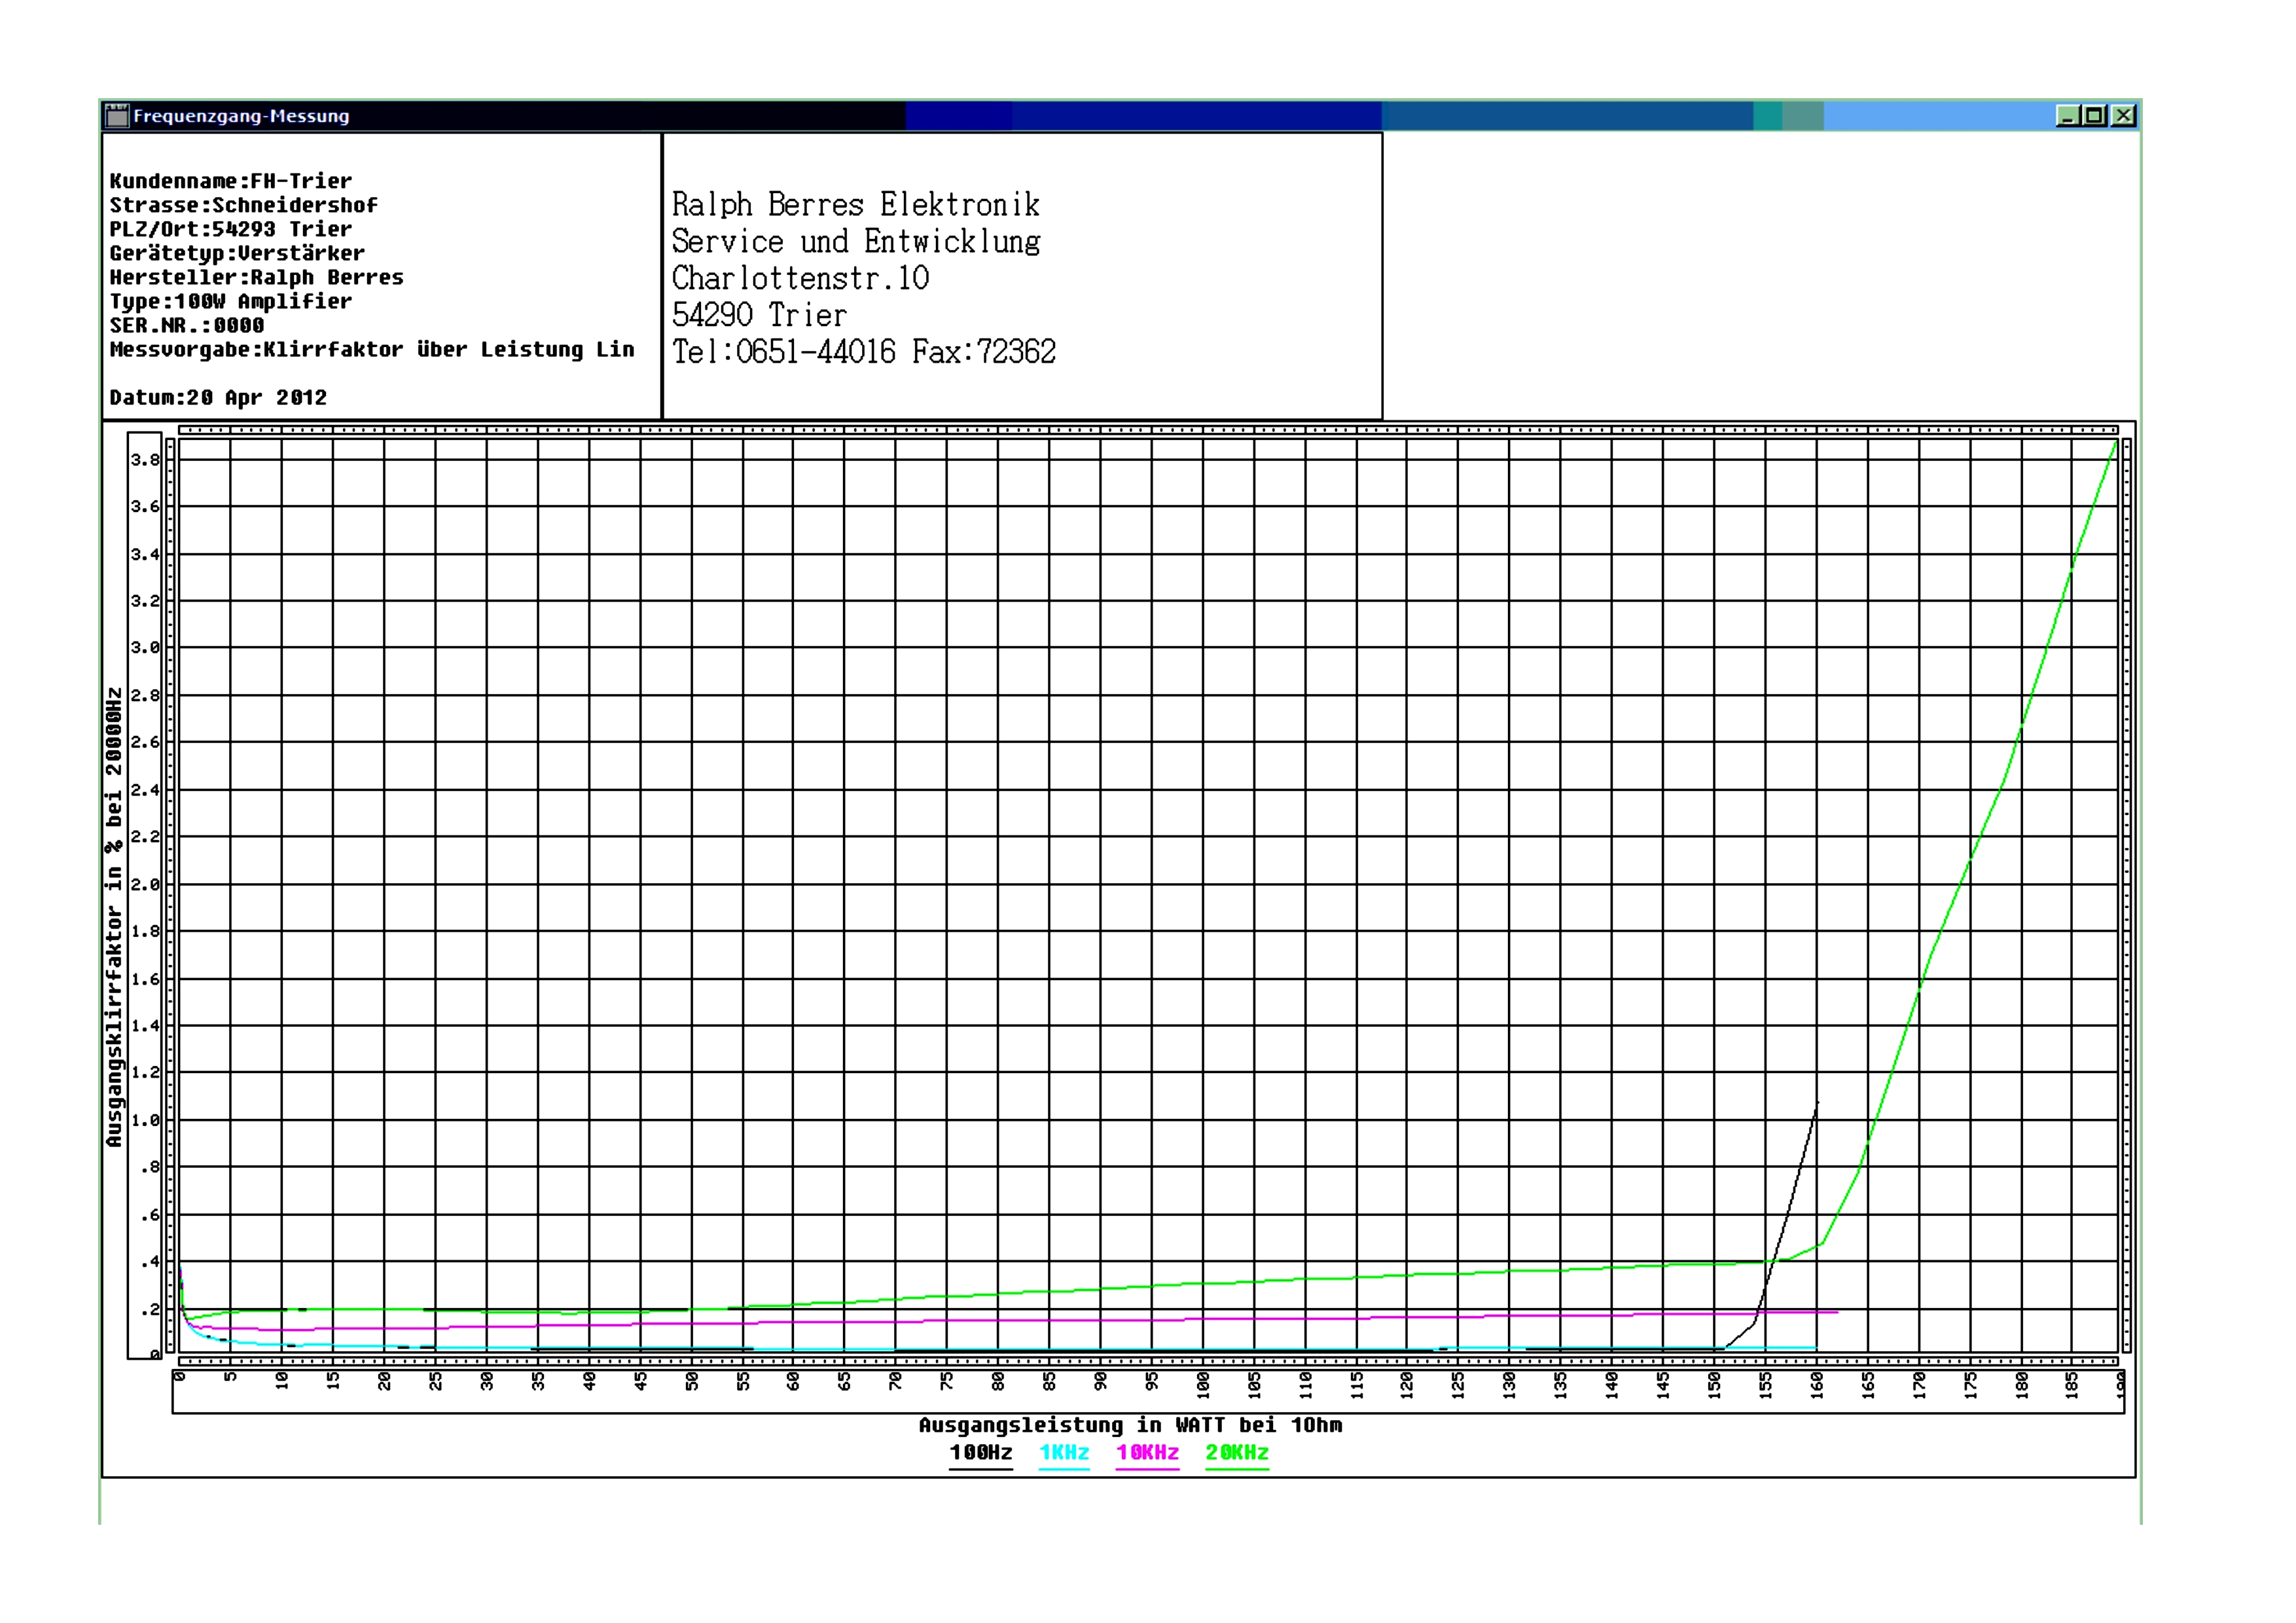The height and width of the screenshot is (1623, 2296).
Task: Click the Ralph Berres Elektronik heading
Action: tap(855, 205)
